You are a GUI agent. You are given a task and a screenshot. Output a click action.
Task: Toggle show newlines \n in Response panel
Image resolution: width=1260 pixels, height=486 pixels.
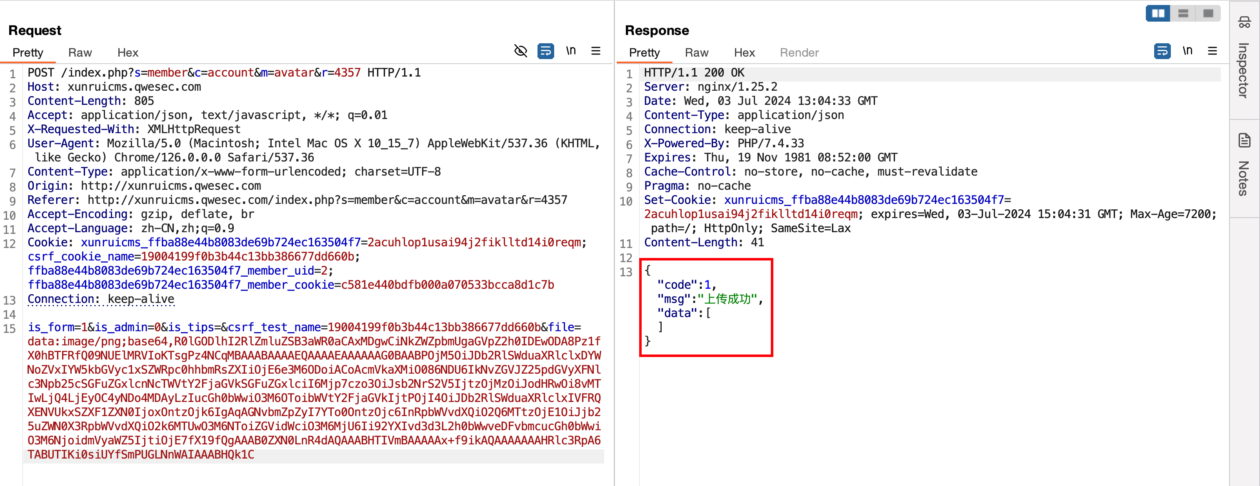(1187, 51)
